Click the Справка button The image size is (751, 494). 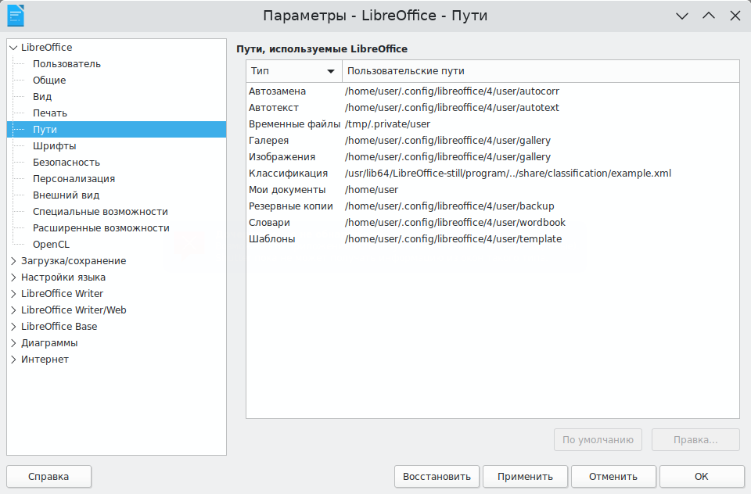(49, 477)
